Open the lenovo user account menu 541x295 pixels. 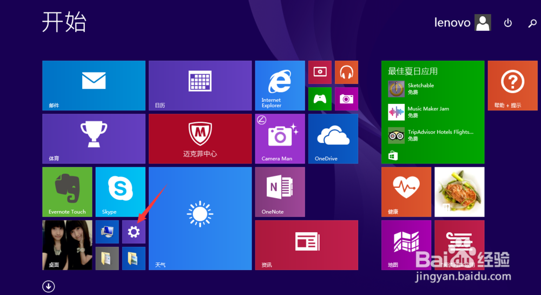coord(463,23)
